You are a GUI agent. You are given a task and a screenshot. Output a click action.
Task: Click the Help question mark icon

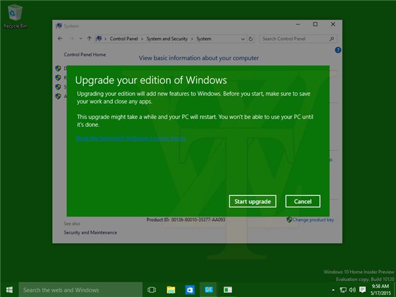(338, 50)
